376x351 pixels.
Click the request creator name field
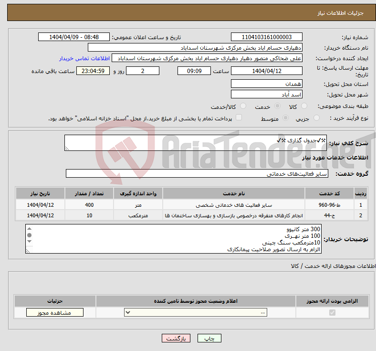tap(207, 58)
